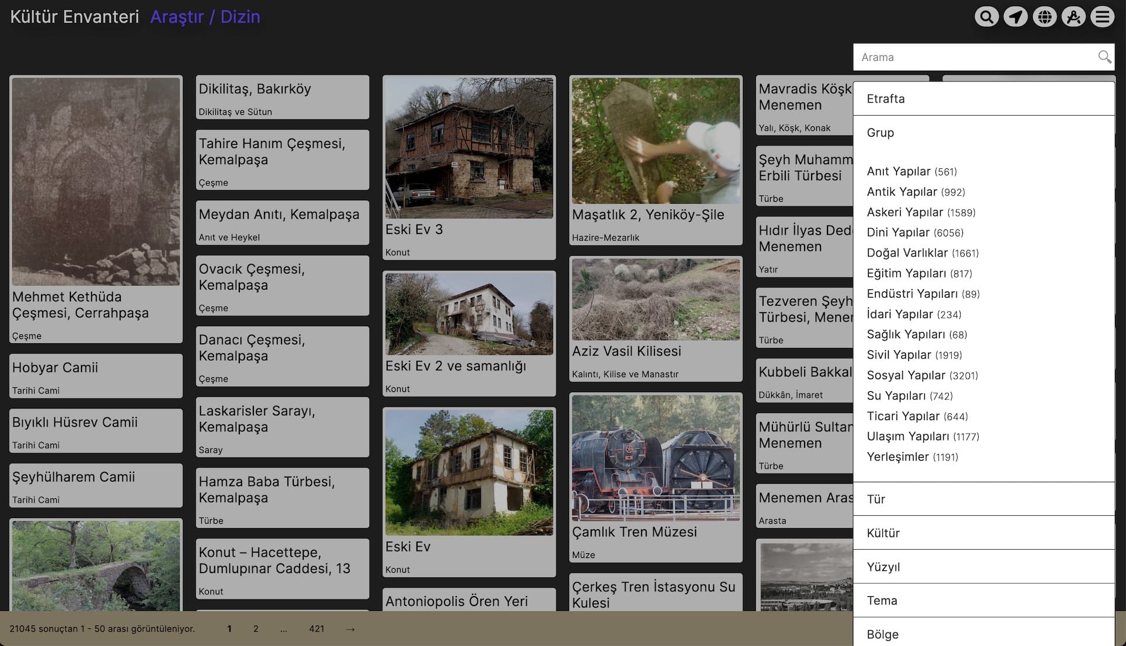Filter by İdari Yapılar (234)
Viewport: 1126px width, 646px height.
click(914, 314)
